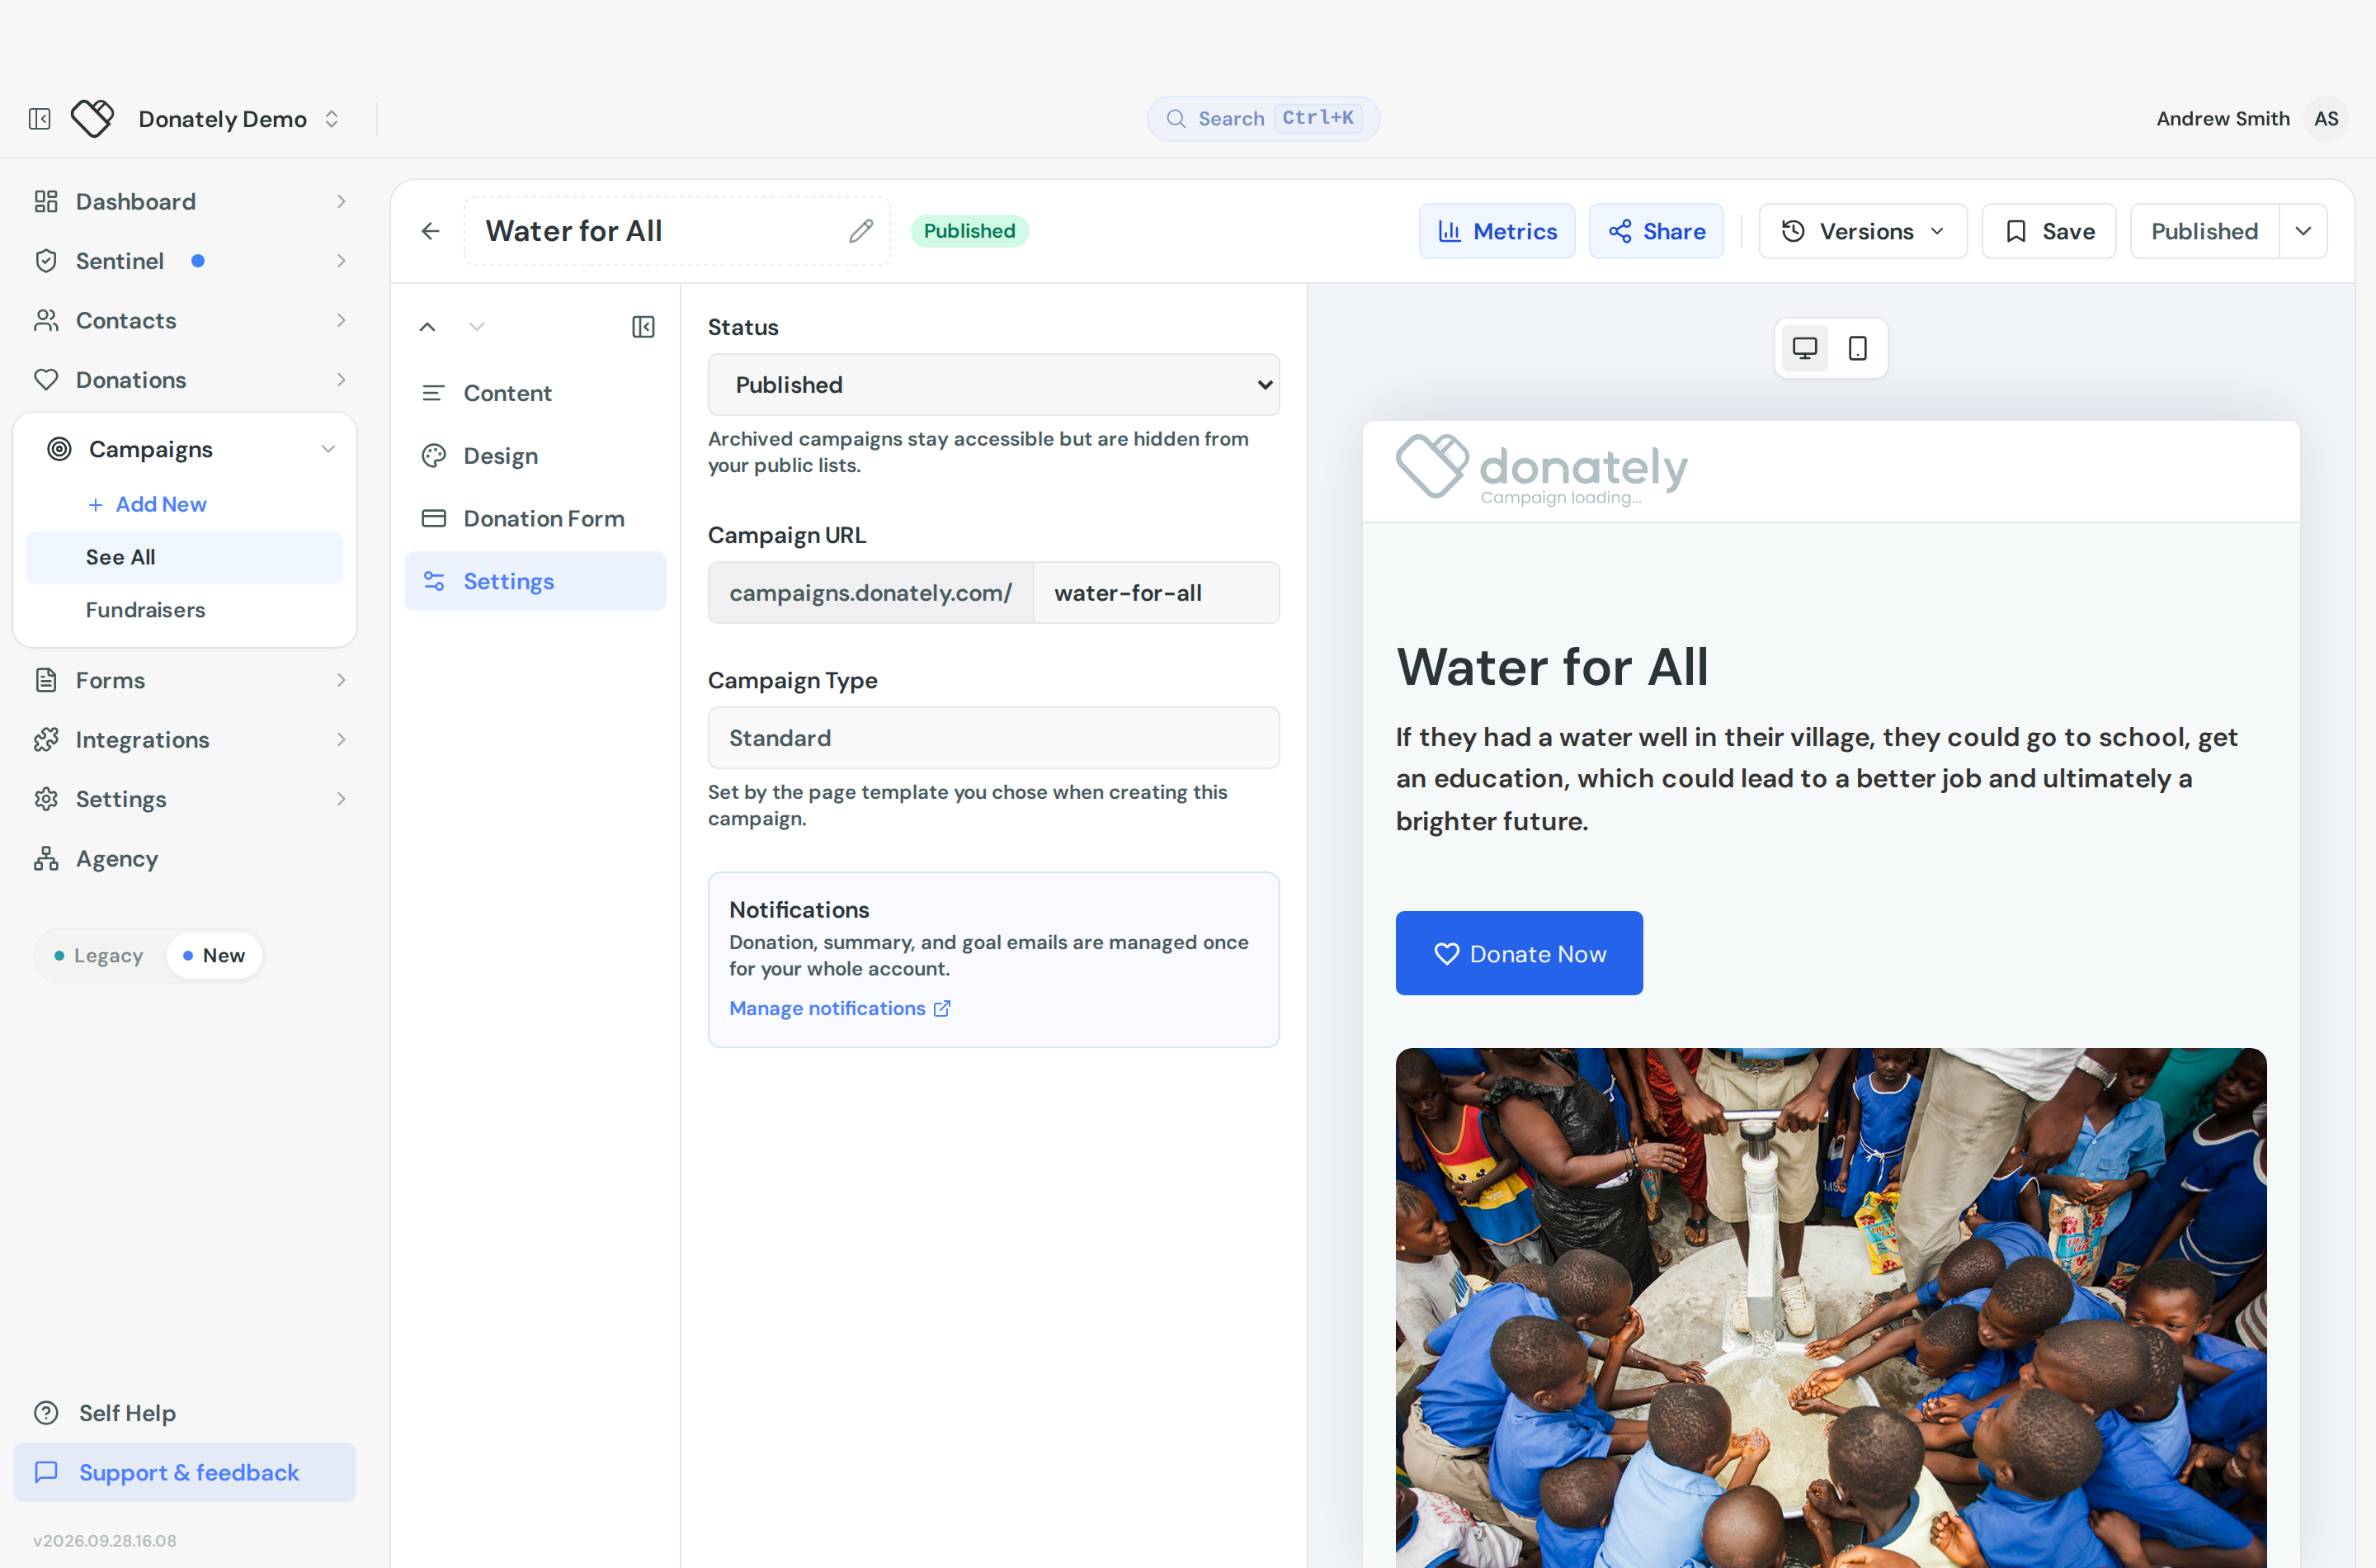Open the Donately Demo account switcher

click(x=239, y=119)
